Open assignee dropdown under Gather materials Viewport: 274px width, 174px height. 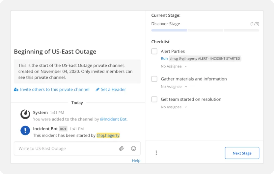174,87
